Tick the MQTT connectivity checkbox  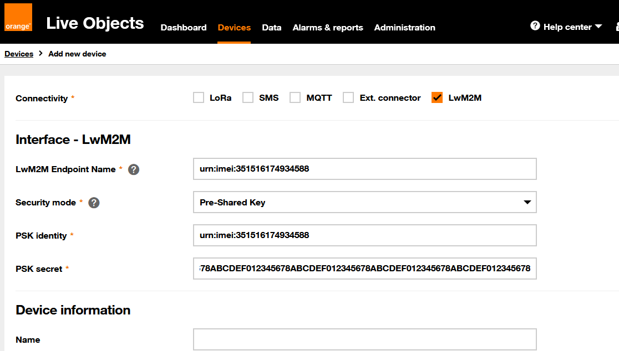296,98
